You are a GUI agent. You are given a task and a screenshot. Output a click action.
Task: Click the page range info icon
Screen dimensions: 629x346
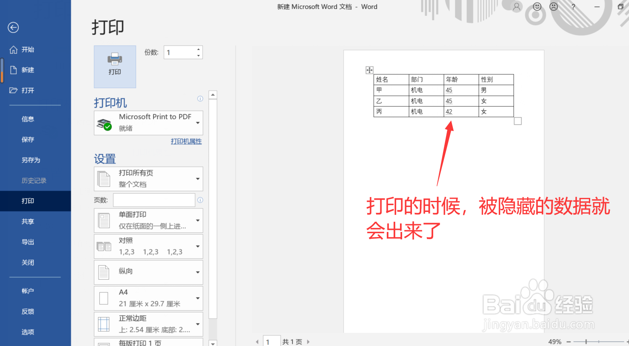[x=200, y=200]
